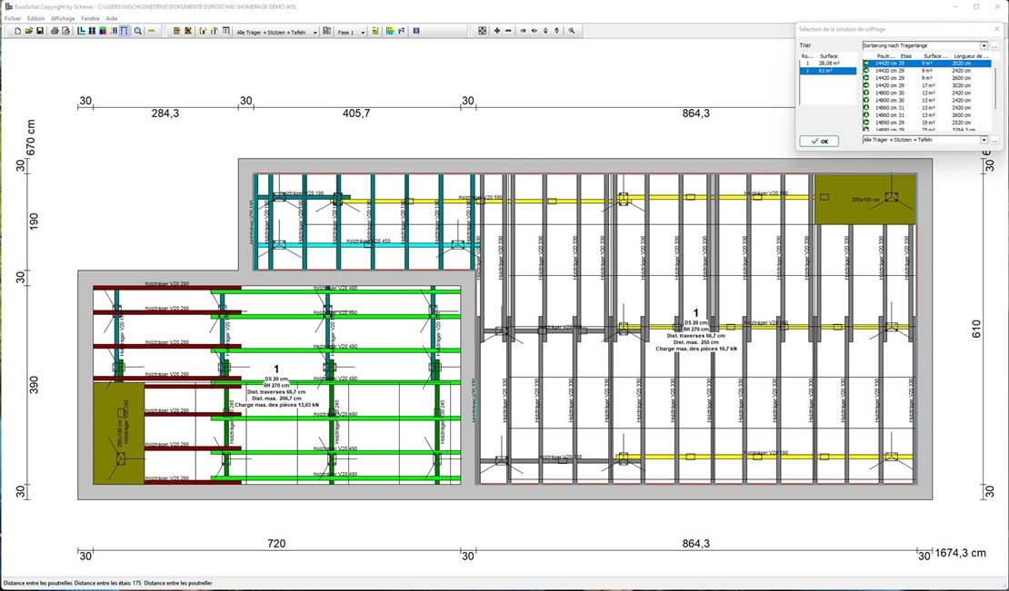Screen dimensions: 1009x591
Task: Open a file with the folder icon
Action: [29, 31]
